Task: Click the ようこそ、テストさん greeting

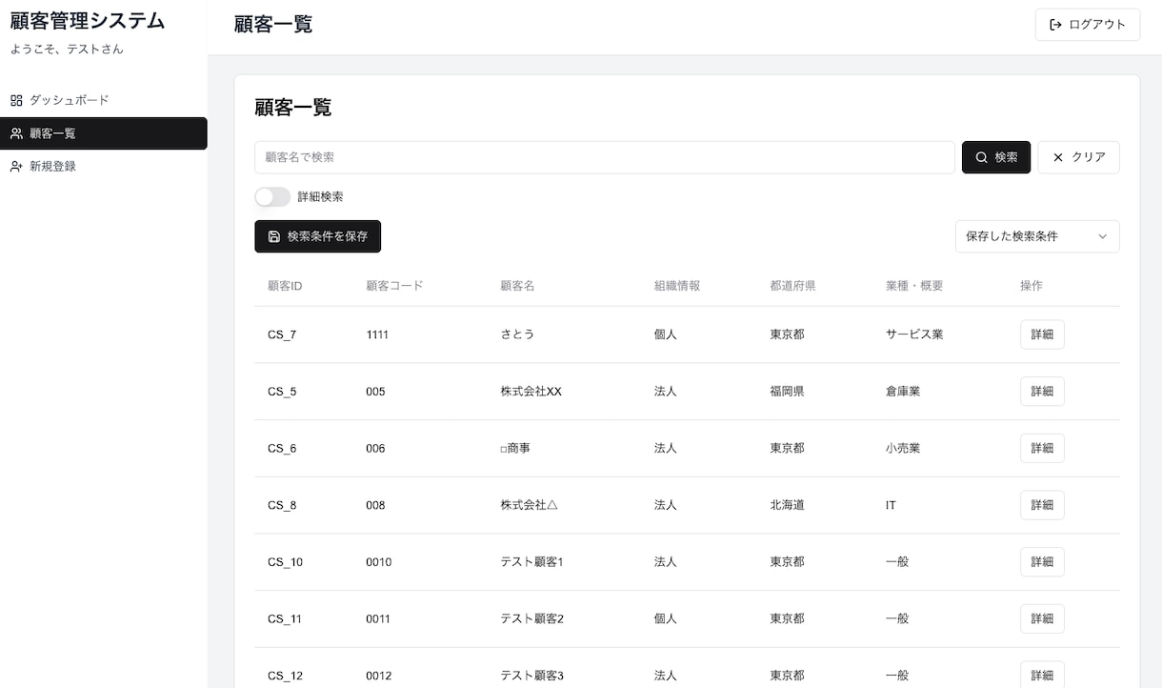Action: pos(67,49)
